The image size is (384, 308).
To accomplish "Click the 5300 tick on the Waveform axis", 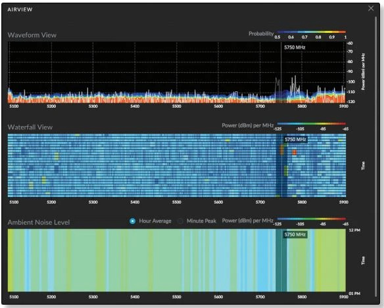I will pyautogui.click(x=93, y=106).
